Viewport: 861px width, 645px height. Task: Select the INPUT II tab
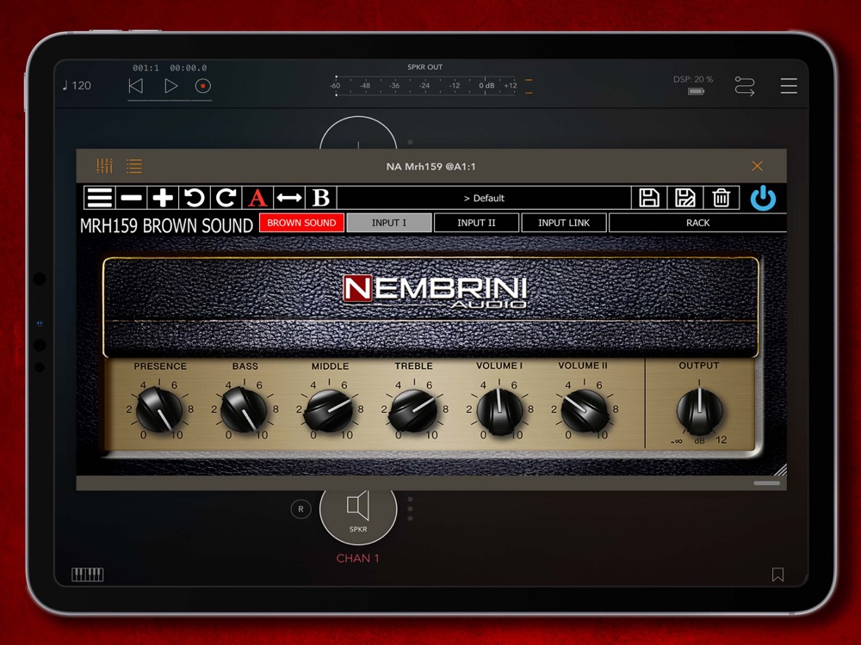point(476,223)
